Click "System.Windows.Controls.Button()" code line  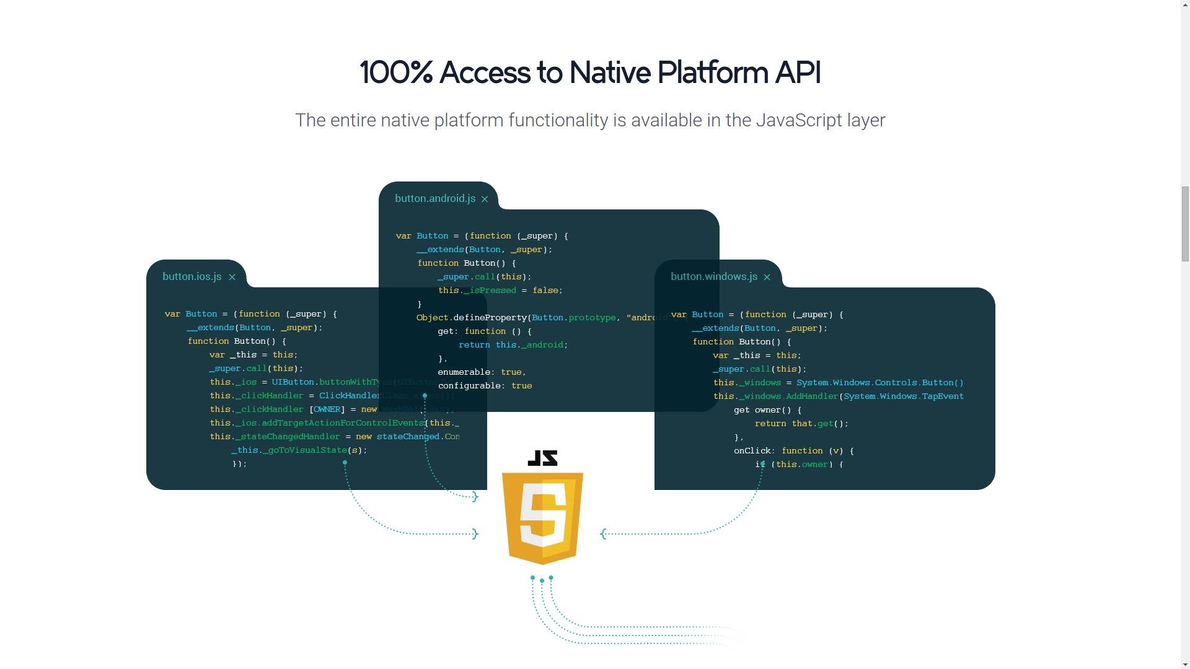coord(838,383)
